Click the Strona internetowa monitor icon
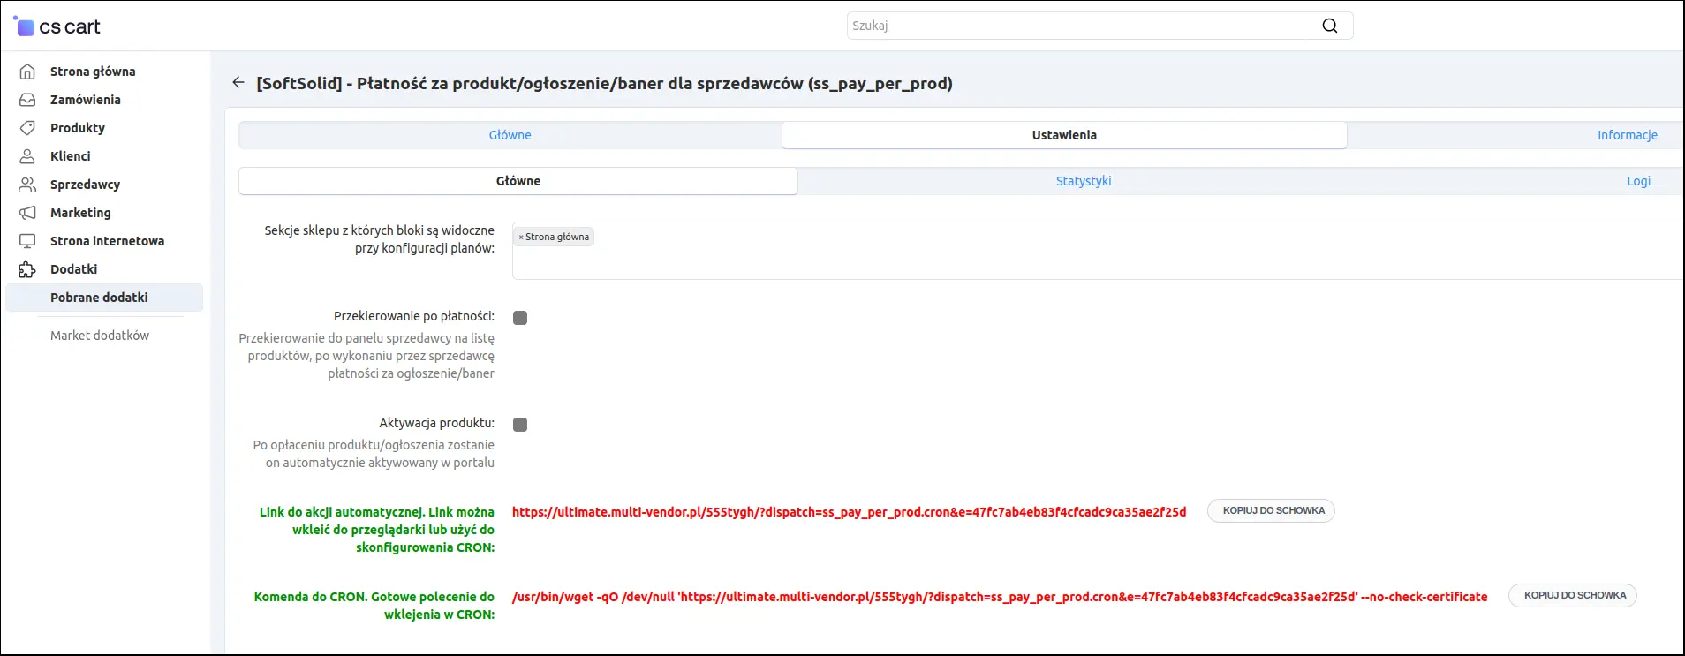1685x656 pixels. click(27, 241)
